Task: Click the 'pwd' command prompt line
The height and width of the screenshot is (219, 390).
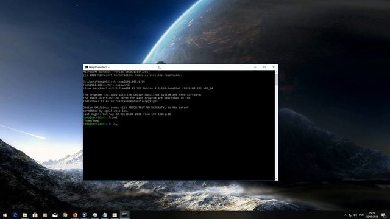Action: [100, 117]
